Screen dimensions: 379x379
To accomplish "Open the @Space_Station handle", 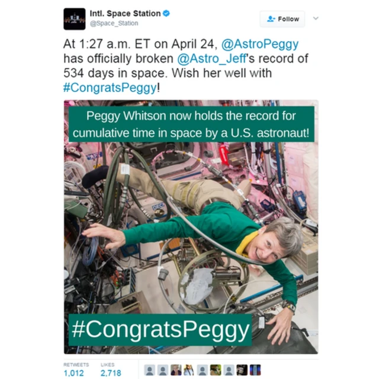I will [x=114, y=23].
